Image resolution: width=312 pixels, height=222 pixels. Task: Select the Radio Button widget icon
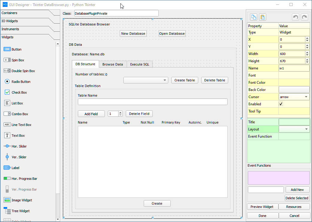(x=7, y=81)
